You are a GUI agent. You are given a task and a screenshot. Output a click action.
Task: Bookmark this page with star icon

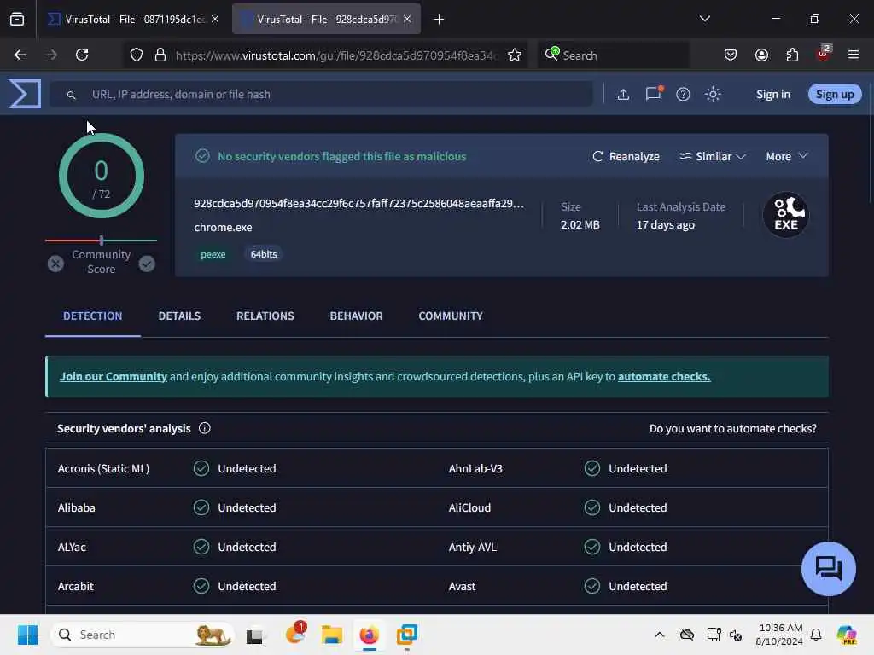tap(515, 55)
